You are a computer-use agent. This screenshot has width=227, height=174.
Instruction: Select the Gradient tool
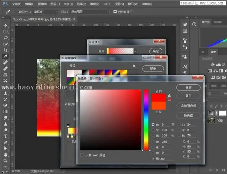[x=5, y=112]
